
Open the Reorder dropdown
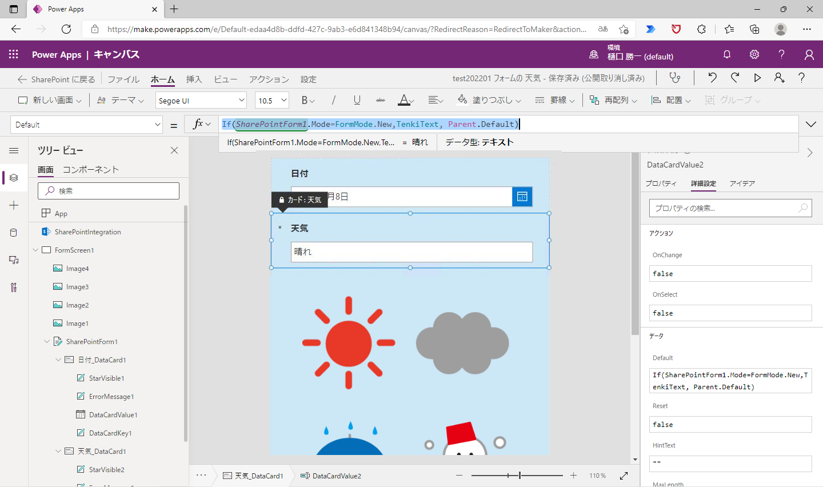click(x=613, y=100)
